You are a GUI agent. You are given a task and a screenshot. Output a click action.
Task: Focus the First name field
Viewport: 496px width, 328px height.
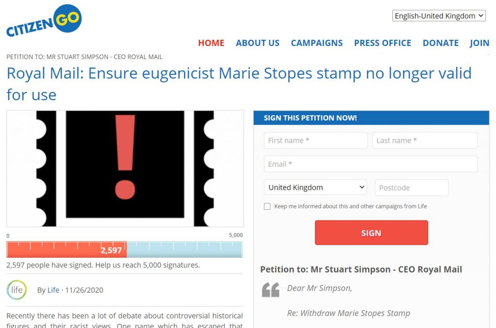coord(316,141)
